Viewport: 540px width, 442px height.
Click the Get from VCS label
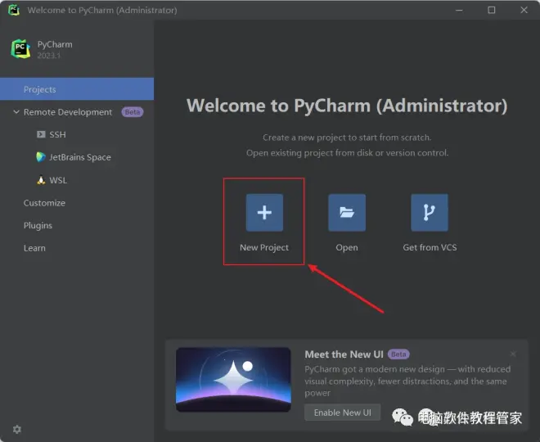pos(430,247)
